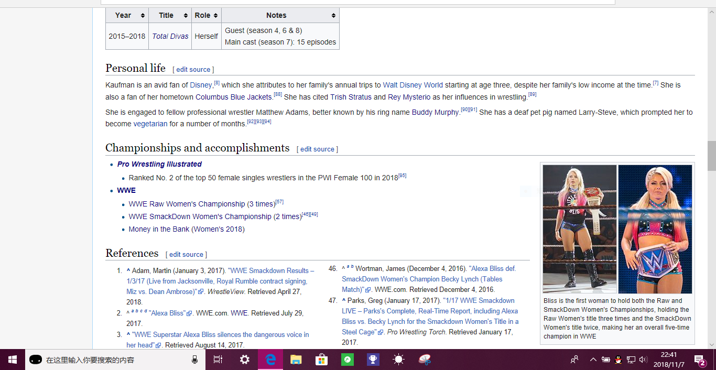Viewport: 716px width, 370px height.
Task: Open the green app icon on the taskbar
Action: coord(347,360)
